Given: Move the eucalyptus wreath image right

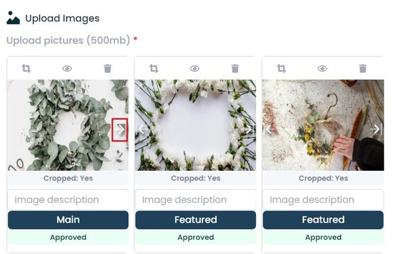Looking at the screenshot, I should tap(120, 130).
